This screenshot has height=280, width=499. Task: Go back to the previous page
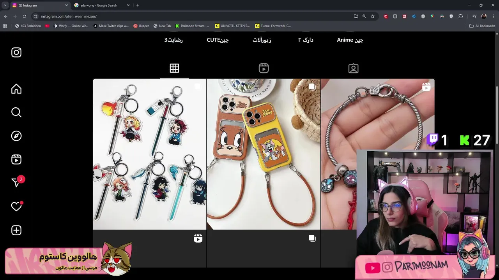(5, 16)
